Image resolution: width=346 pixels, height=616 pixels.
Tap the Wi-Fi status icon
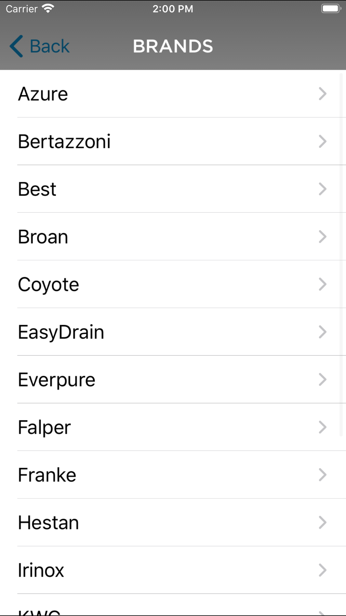coord(48,8)
